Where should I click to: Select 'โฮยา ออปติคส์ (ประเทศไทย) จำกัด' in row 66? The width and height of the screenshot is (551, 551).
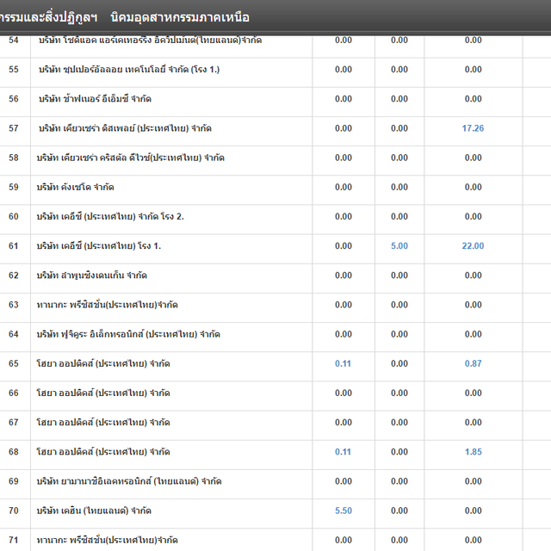103,393
